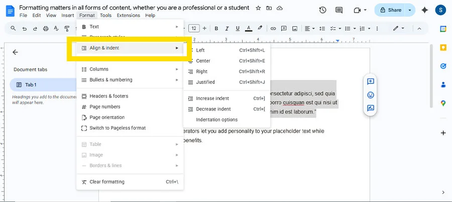The width and height of the screenshot is (452, 202).
Task: Open the Share options dropdown arrow
Action: tap(410, 10)
